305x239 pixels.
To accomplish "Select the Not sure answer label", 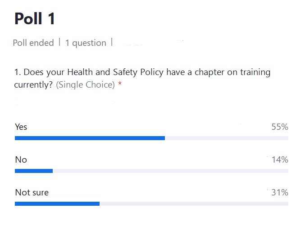I will [x=32, y=192].
